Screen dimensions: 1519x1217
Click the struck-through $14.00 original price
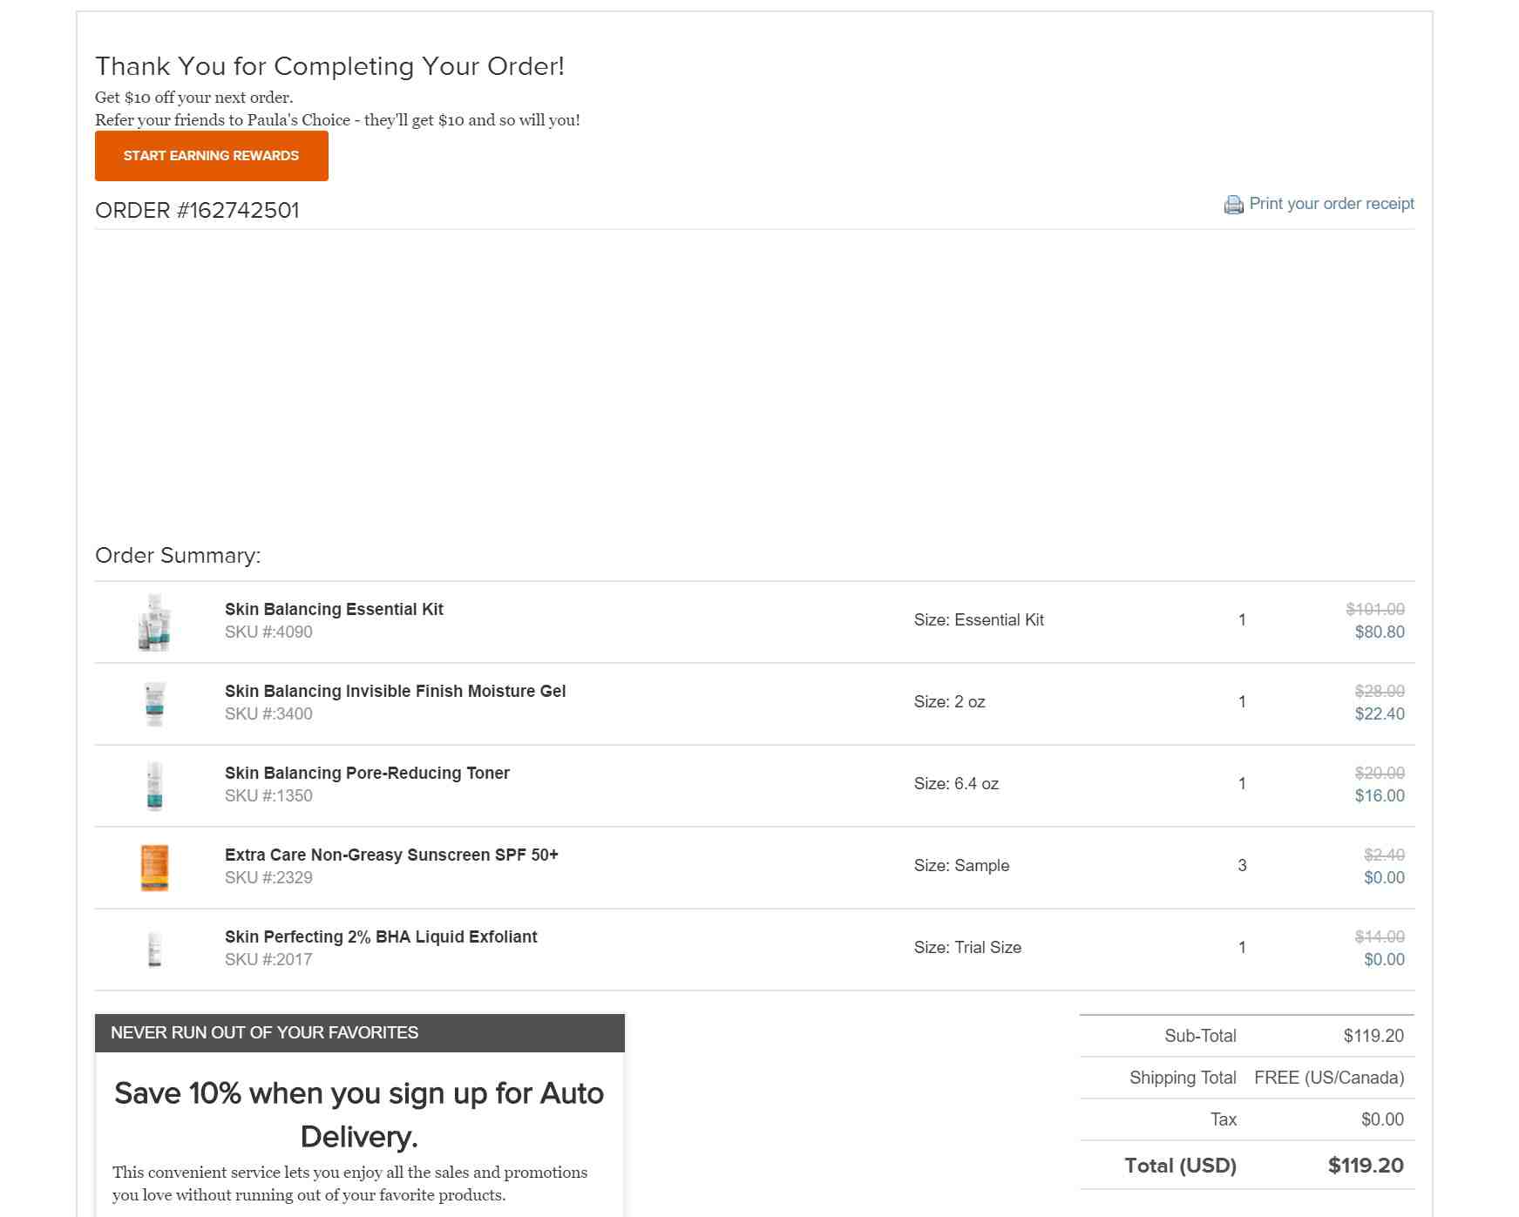tap(1380, 936)
